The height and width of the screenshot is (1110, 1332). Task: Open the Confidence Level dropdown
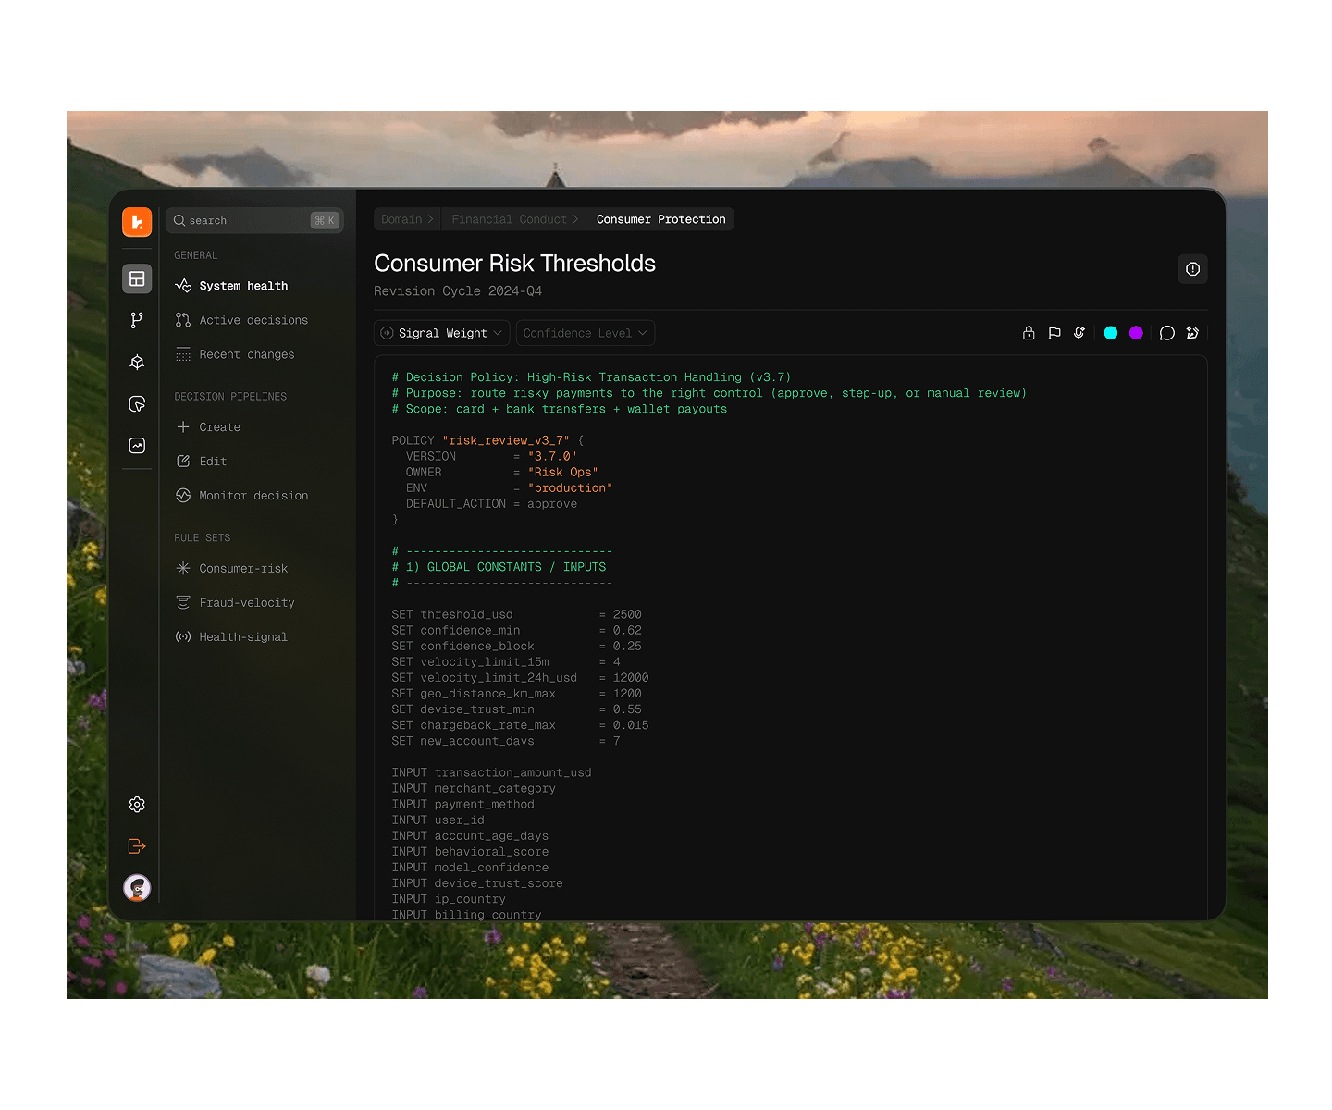coord(585,333)
